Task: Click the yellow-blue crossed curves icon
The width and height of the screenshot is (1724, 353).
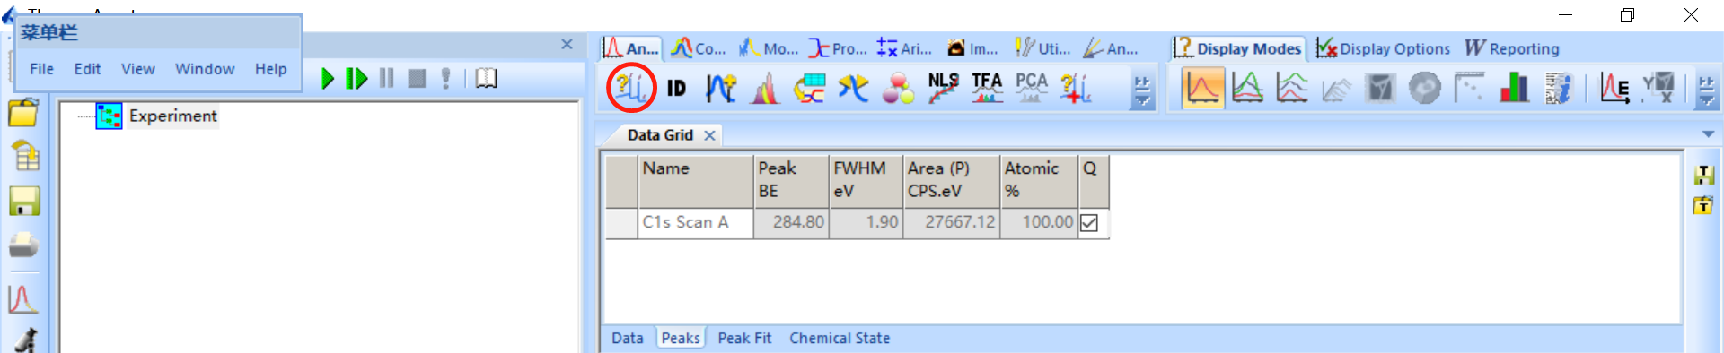Action: point(853,88)
